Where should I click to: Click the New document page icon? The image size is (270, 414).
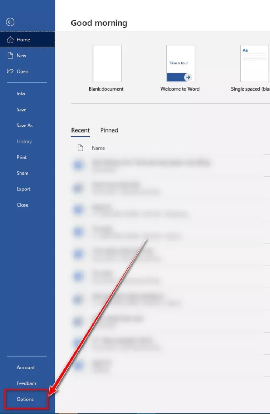point(10,55)
